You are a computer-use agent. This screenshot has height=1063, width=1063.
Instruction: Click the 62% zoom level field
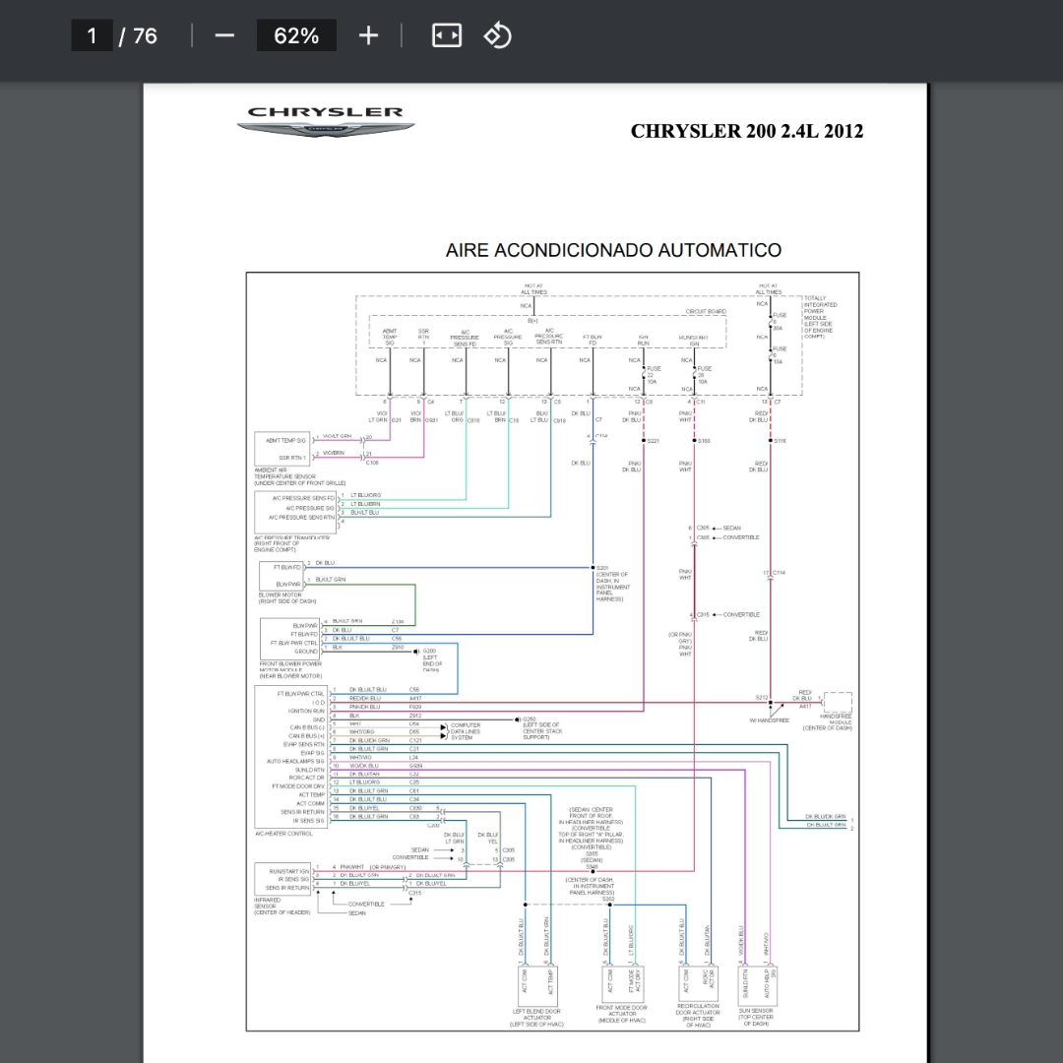[x=296, y=35]
